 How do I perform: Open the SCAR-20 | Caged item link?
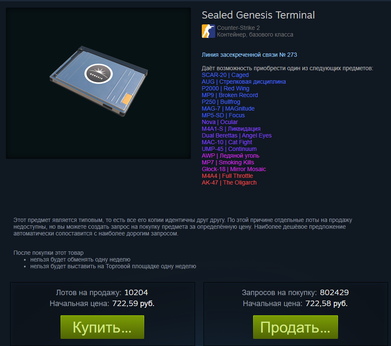pyautogui.click(x=225, y=75)
